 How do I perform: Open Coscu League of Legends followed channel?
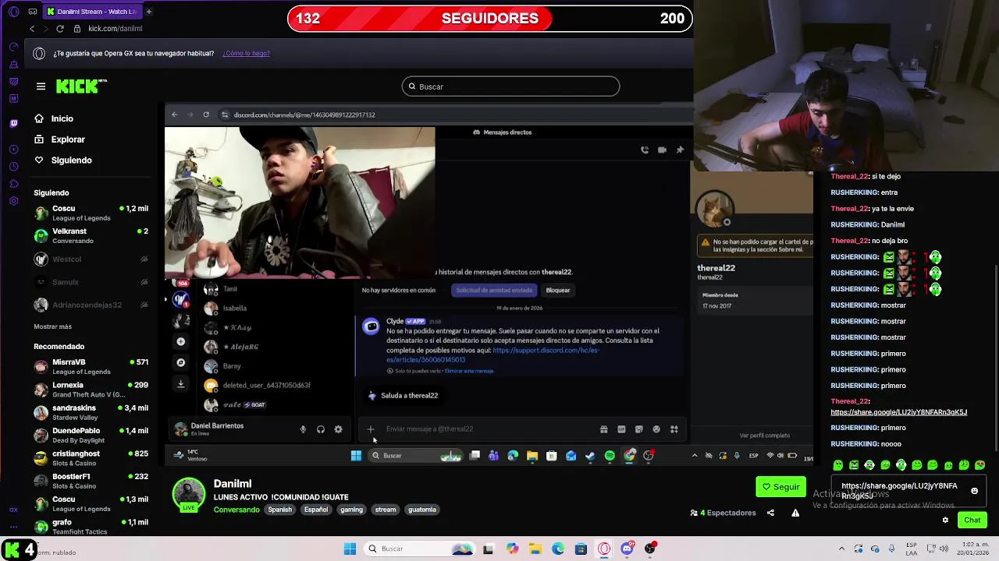(91, 213)
